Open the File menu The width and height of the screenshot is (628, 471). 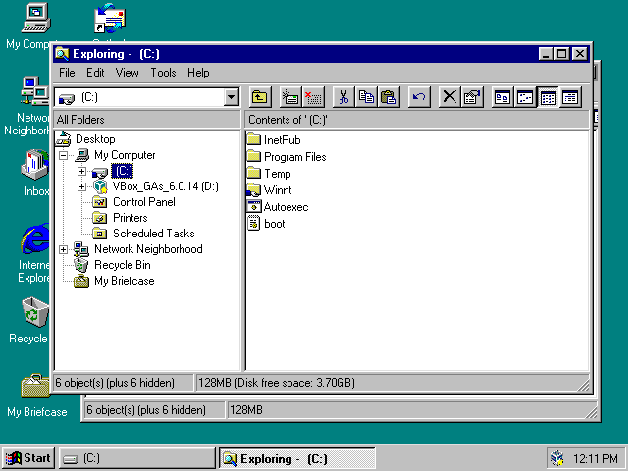67,73
